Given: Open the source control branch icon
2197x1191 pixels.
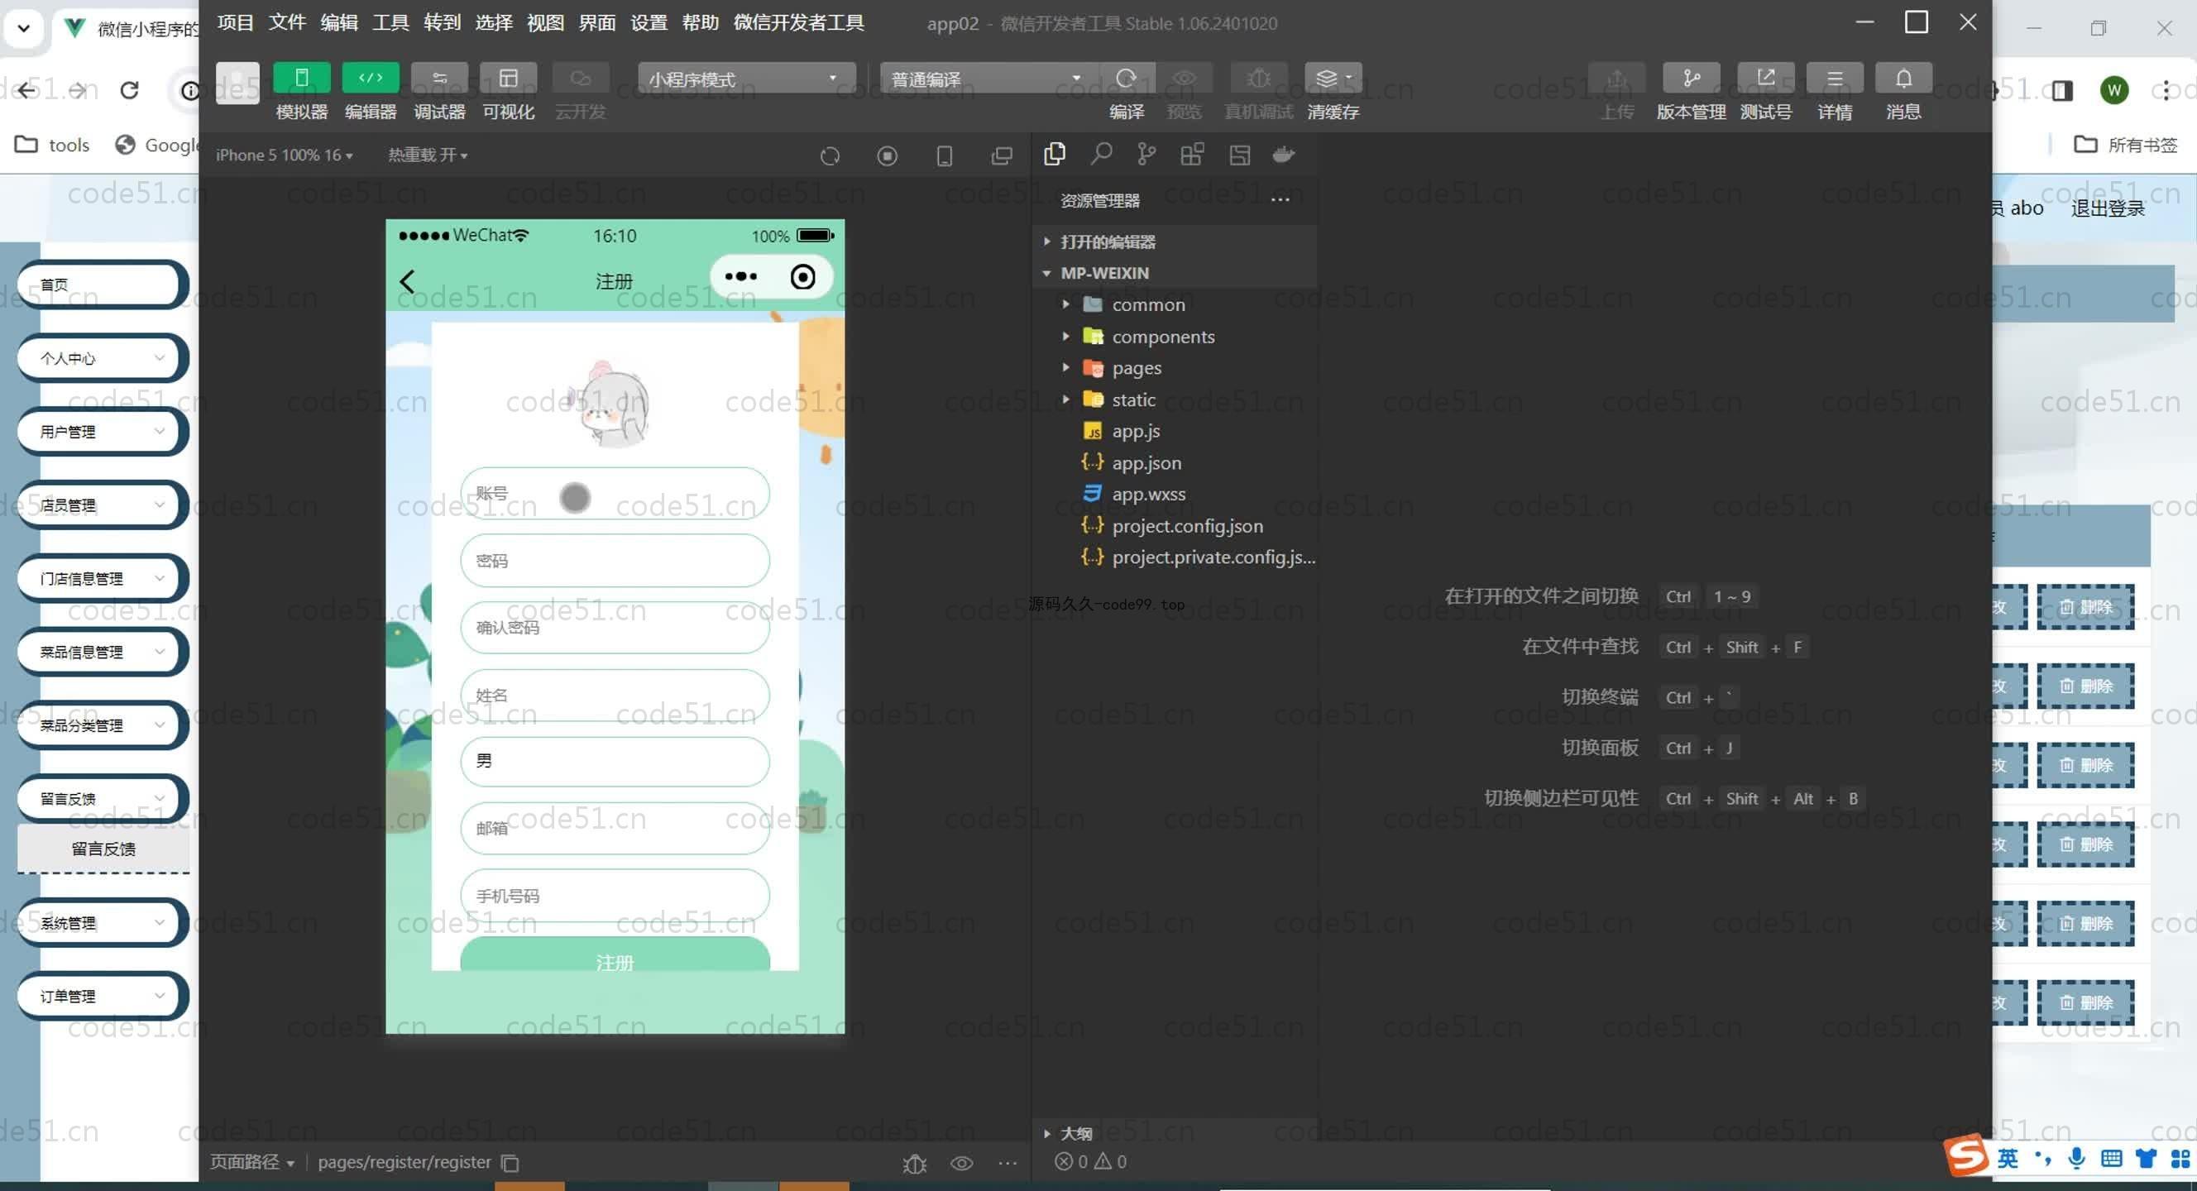Looking at the screenshot, I should 1146,154.
